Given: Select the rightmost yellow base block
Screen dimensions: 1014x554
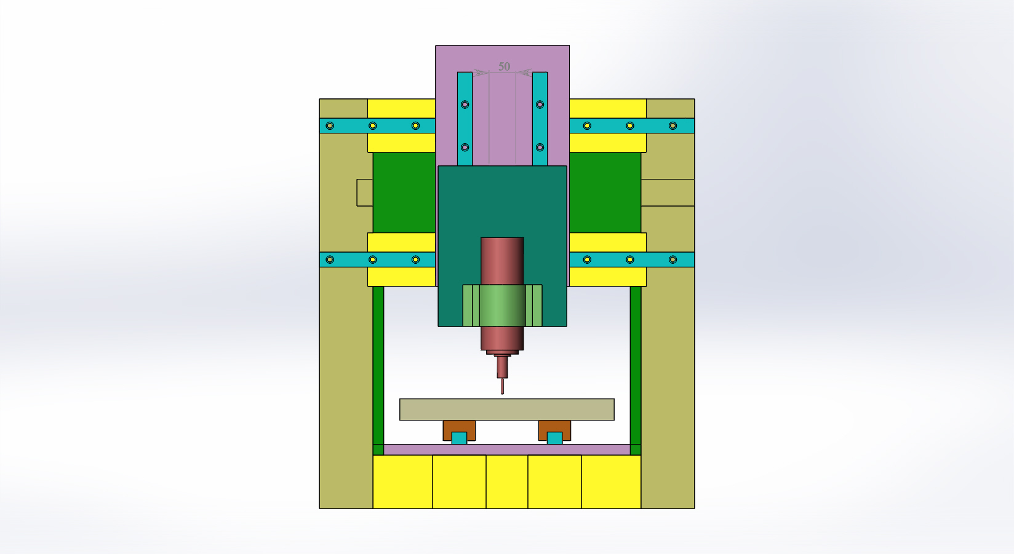Looking at the screenshot, I should pos(611,481).
